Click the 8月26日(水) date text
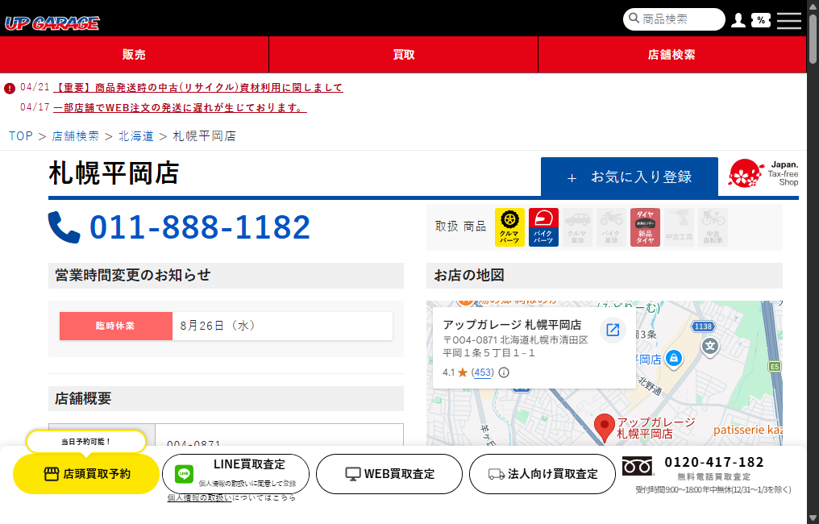The image size is (819, 524). [218, 326]
